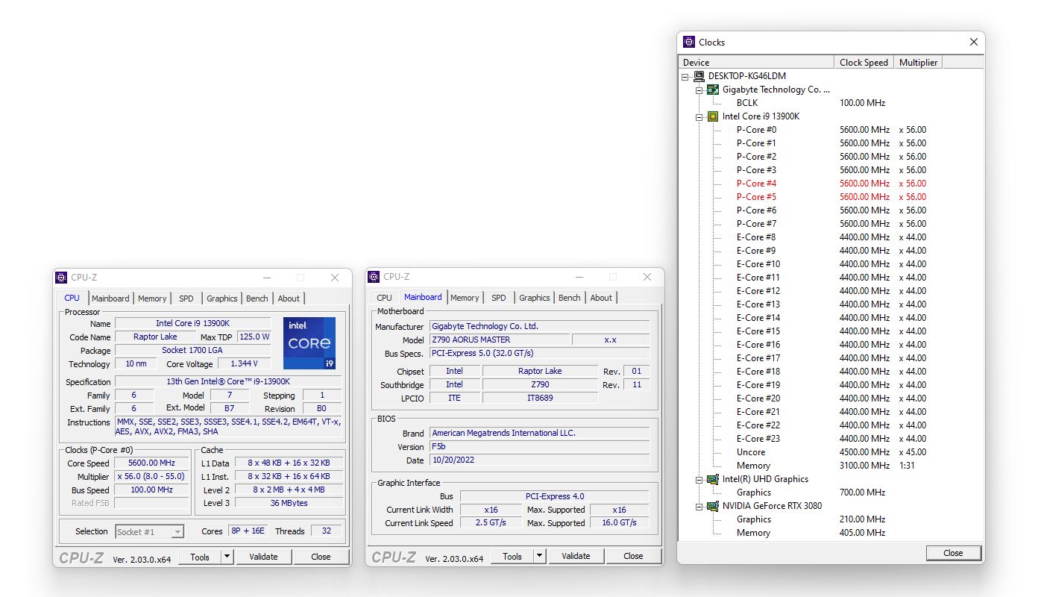This screenshot has height=597, width=1044.
Task: Click the LPCIO value IT8689
Action: (x=541, y=398)
